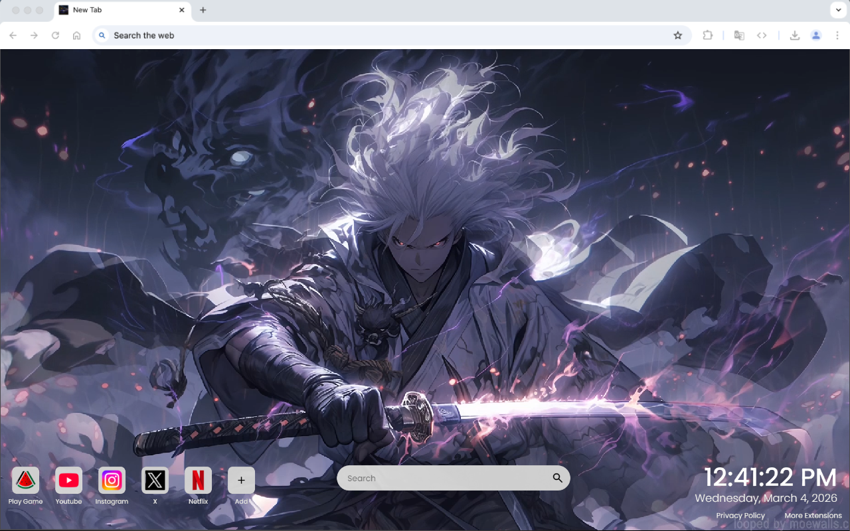Image resolution: width=850 pixels, height=531 pixels.
Task: Expand the tab search dropdown arrow
Action: click(x=837, y=10)
